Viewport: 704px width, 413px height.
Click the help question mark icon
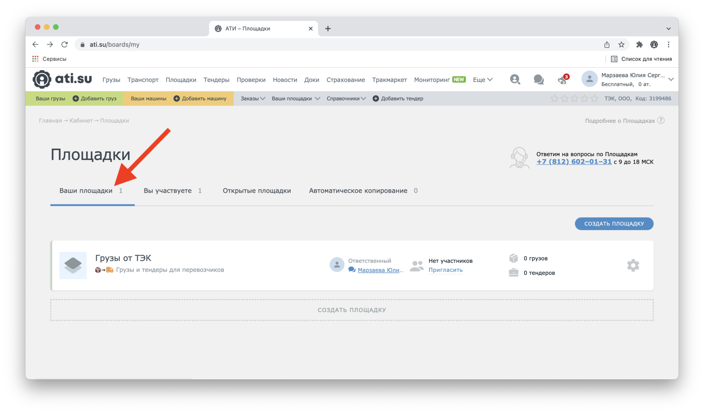click(661, 120)
